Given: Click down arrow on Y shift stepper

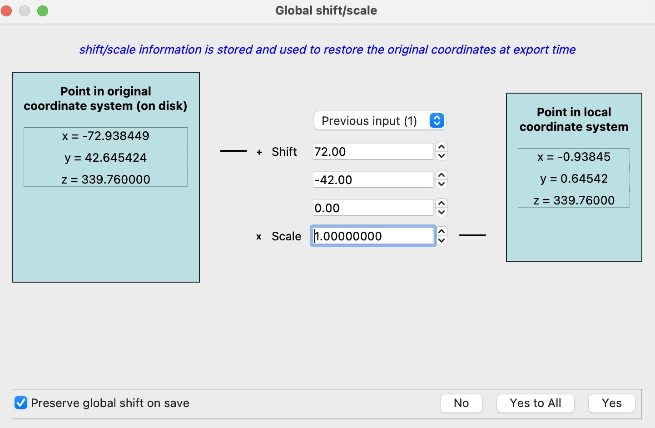Looking at the screenshot, I should (x=441, y=184).
